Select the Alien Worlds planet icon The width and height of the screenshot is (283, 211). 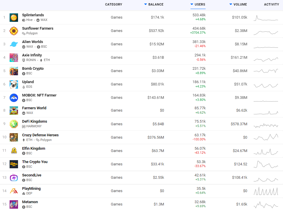pyautogui.click(x=14, y=44)
